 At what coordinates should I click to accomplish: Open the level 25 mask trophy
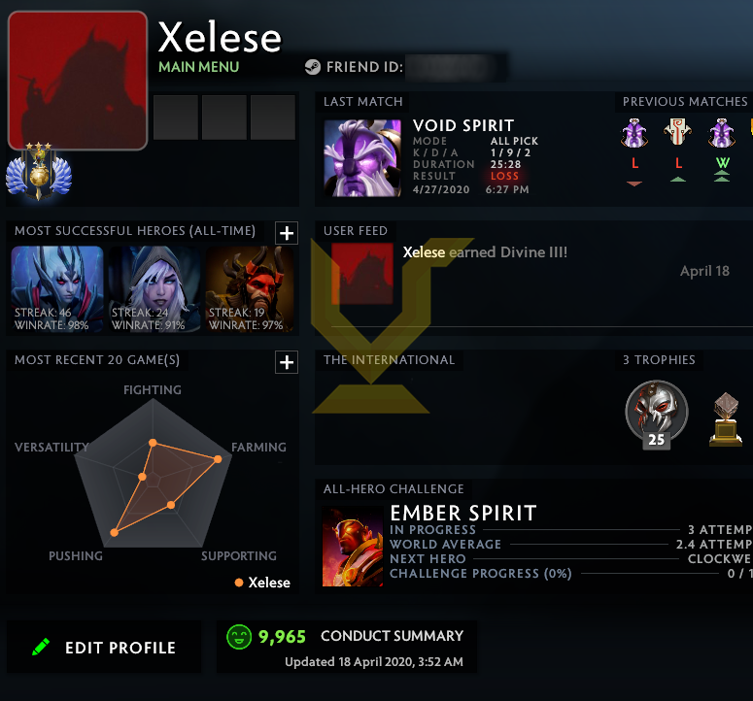(657, 414)
